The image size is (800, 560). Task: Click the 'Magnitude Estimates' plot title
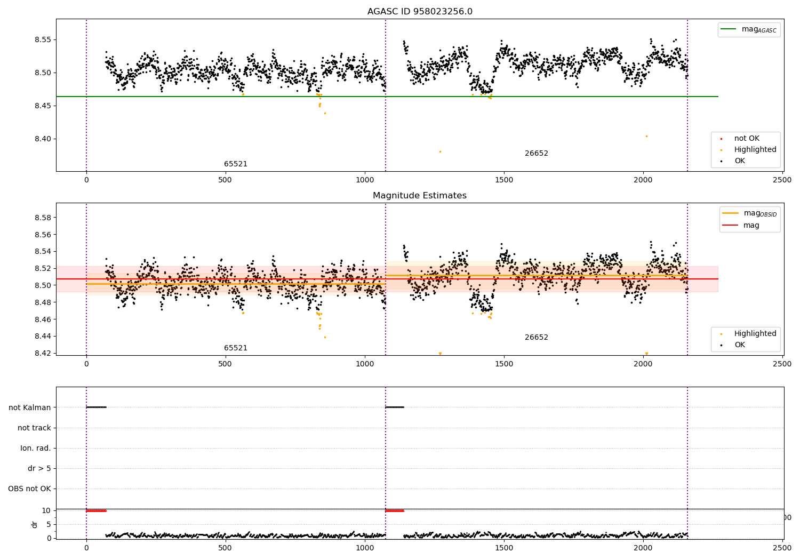click(x=420, y=196)
